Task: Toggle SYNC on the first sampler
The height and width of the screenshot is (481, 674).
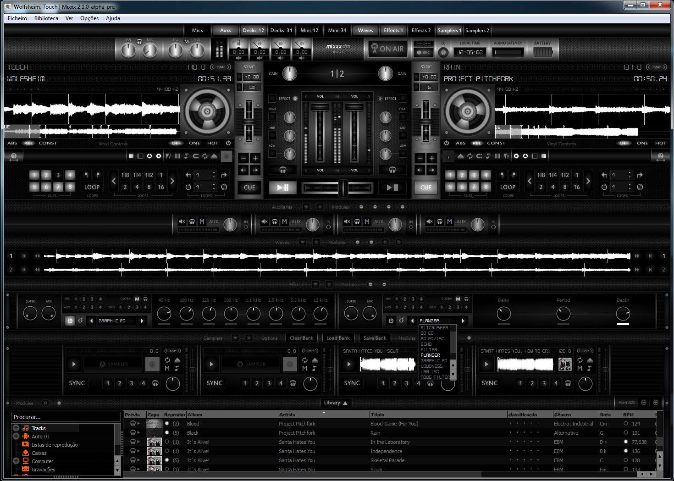Action: click(x=77, y=383)
